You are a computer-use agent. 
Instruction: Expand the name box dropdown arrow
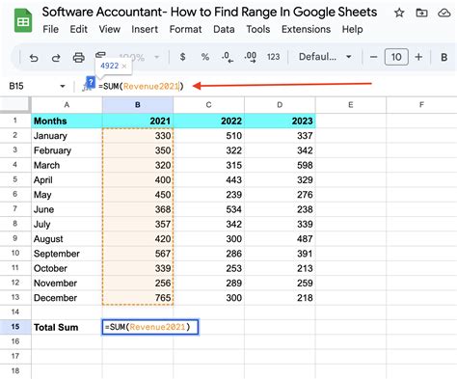pos(63,86)
